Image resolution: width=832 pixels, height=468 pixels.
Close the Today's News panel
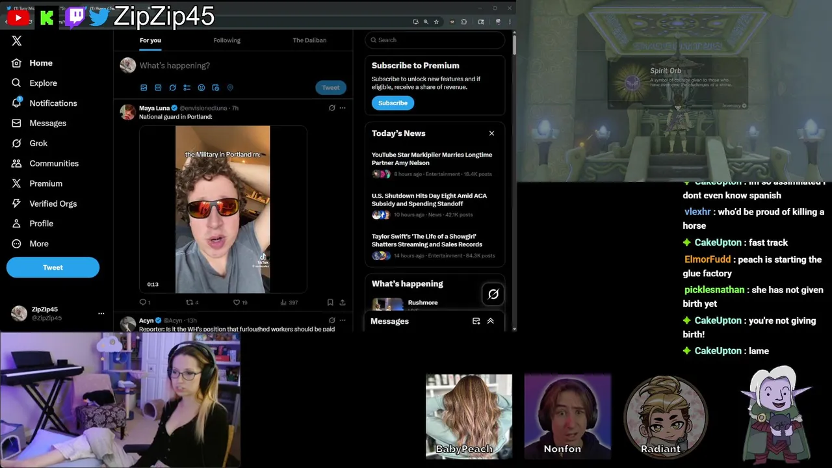click(x=491, y=133)
